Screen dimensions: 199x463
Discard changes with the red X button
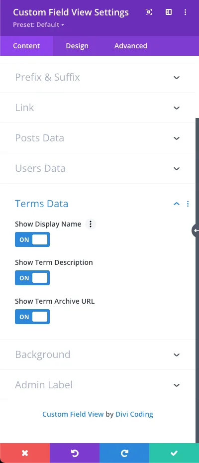pyautogui.click(x=25, y=453)
